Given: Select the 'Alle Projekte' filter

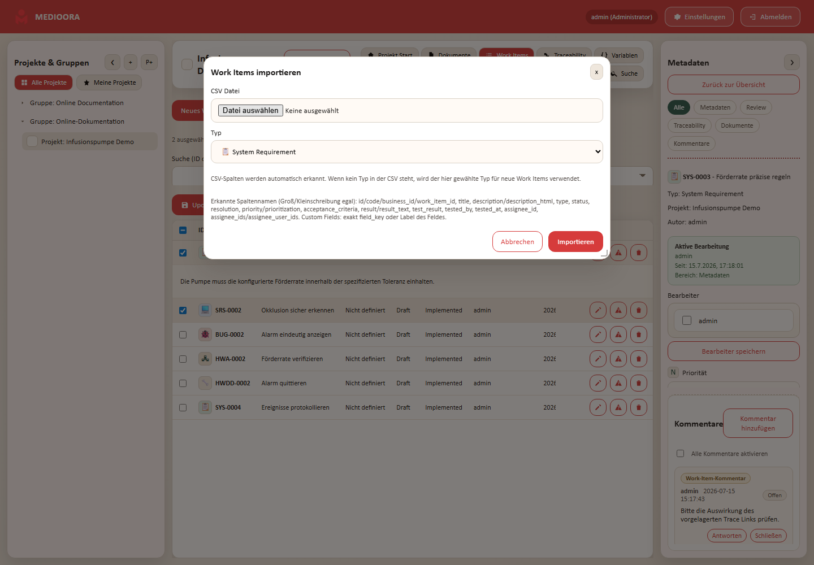Looking at the screenshot, I should coord(44,82).
